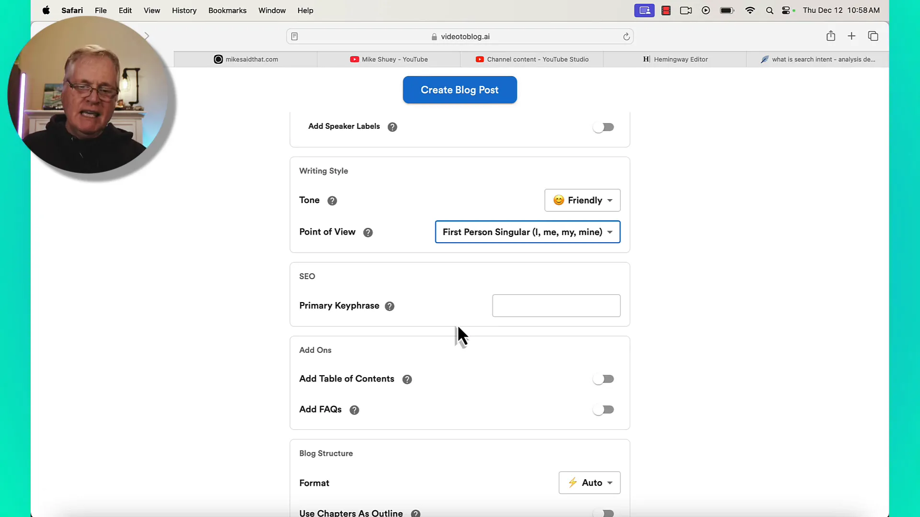Click the Wi-Fi status icon
The image size is (920, 517).
pyautogui.click(x=750, y=10)
